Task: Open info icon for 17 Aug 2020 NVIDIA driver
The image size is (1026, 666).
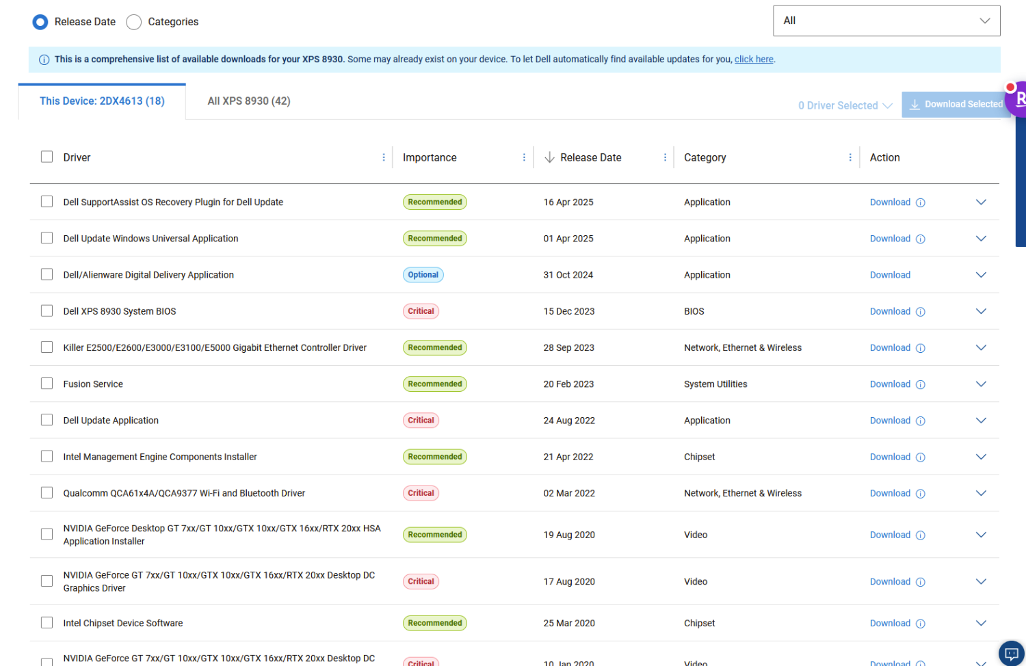Action: [920, 582]
